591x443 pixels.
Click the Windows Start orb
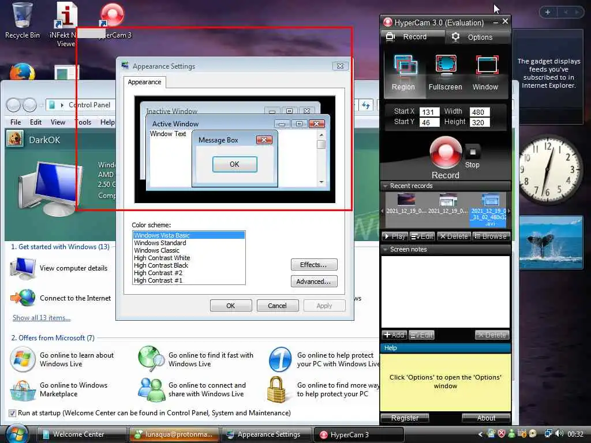pos(17,433)
